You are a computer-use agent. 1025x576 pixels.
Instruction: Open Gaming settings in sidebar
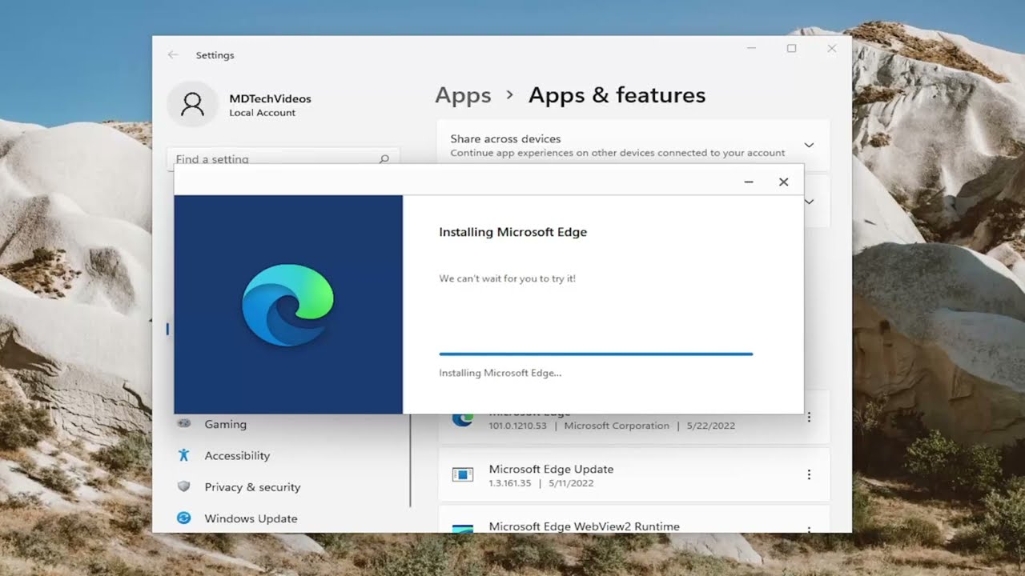pyautogui.click(x=225, y=424)
